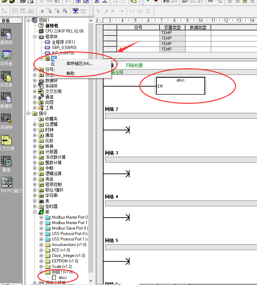Screen dimensions: 257x285
Task: Expand the 数据块 tree node
Action: 35,80
